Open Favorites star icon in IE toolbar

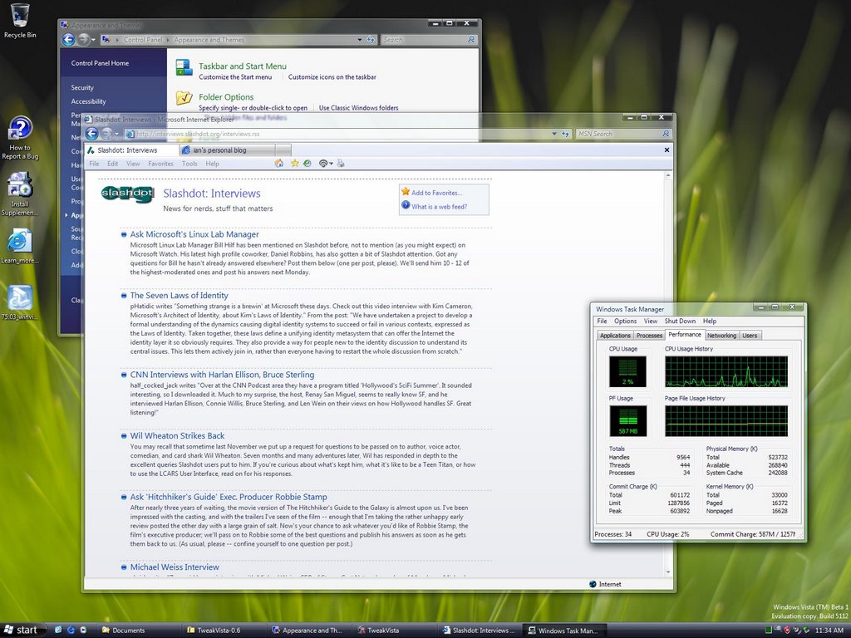click(294, 164)
